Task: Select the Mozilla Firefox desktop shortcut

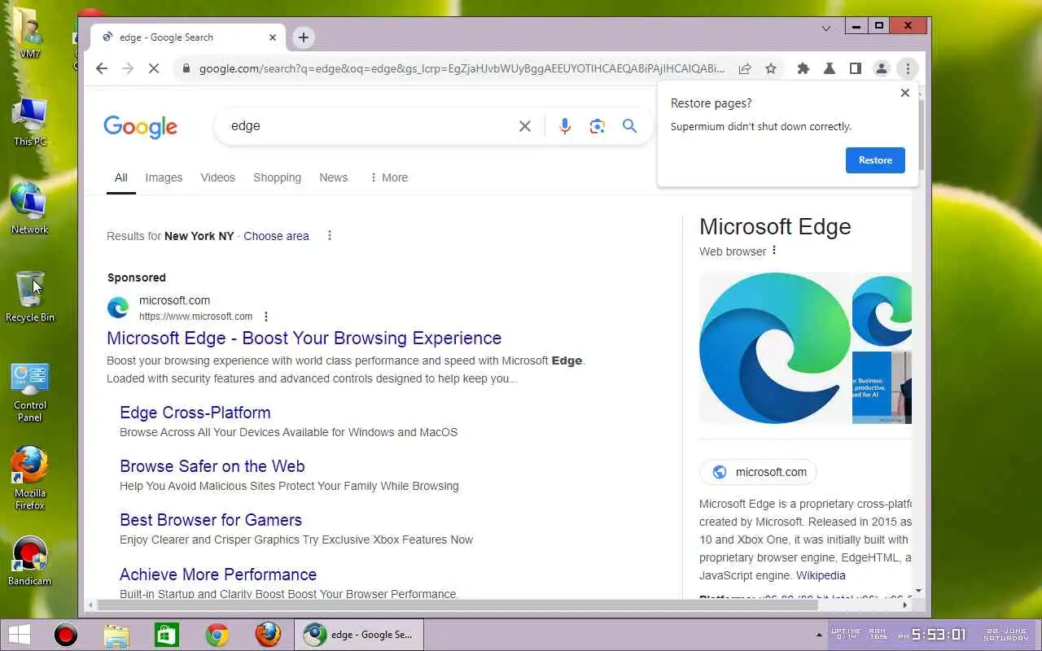Action: pos(30,478)
